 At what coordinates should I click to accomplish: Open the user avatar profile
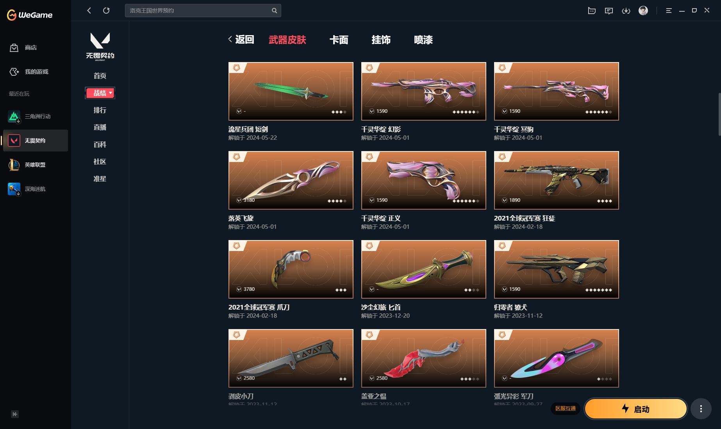643,11
